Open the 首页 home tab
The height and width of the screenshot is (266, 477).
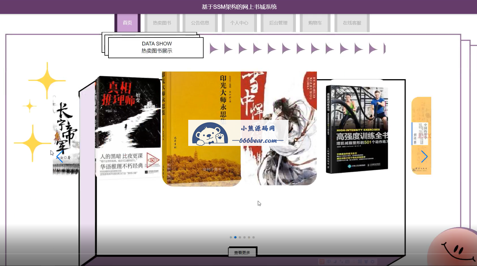click(x=127, y=23)
